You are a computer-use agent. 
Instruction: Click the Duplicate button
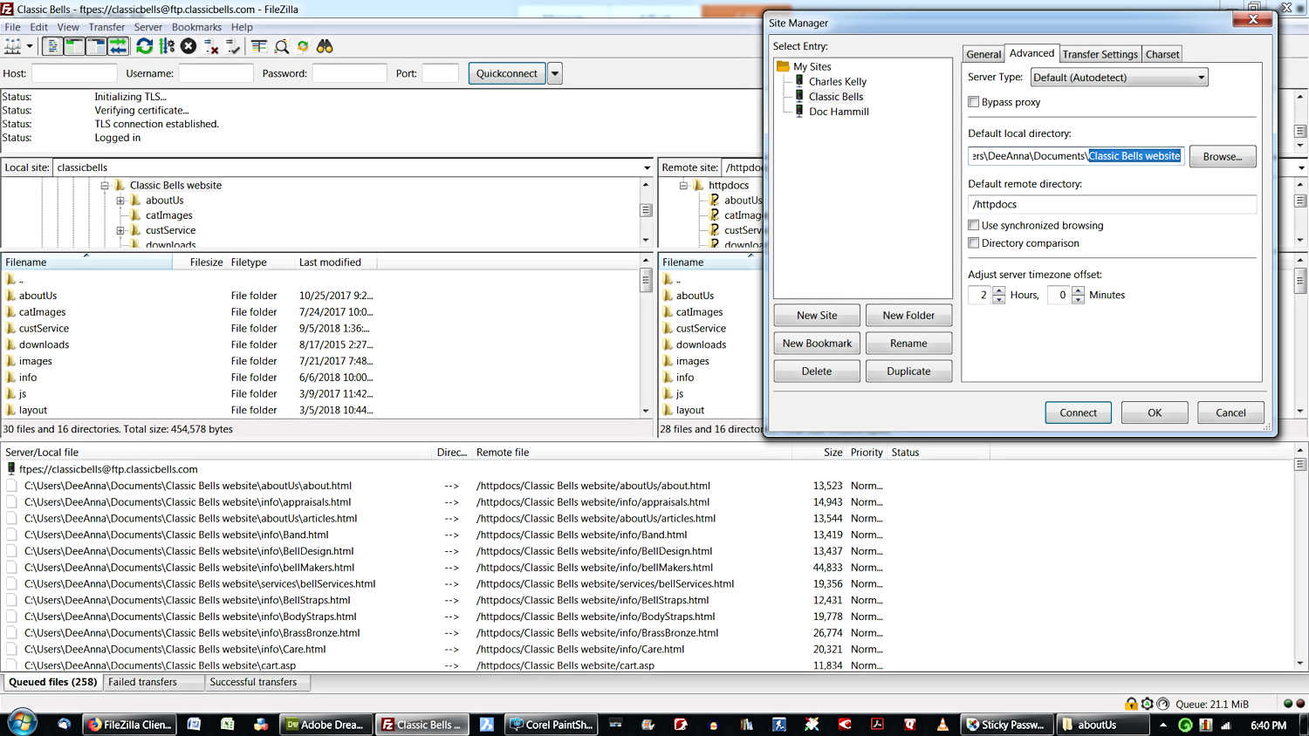click(x=908, y=371)
